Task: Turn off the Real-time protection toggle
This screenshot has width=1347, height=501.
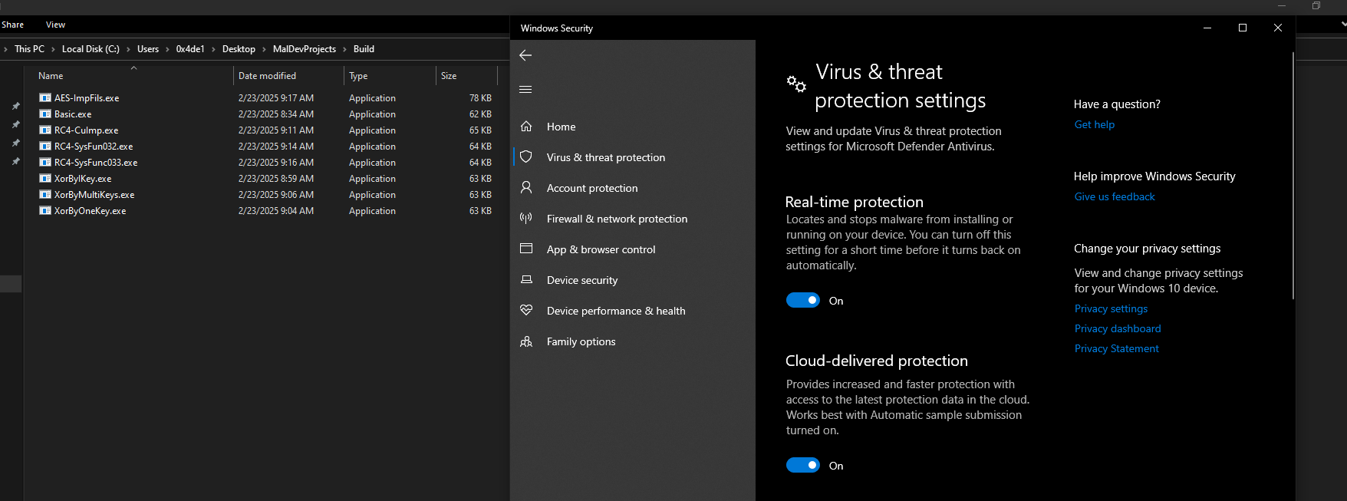Action: (803, 301)
